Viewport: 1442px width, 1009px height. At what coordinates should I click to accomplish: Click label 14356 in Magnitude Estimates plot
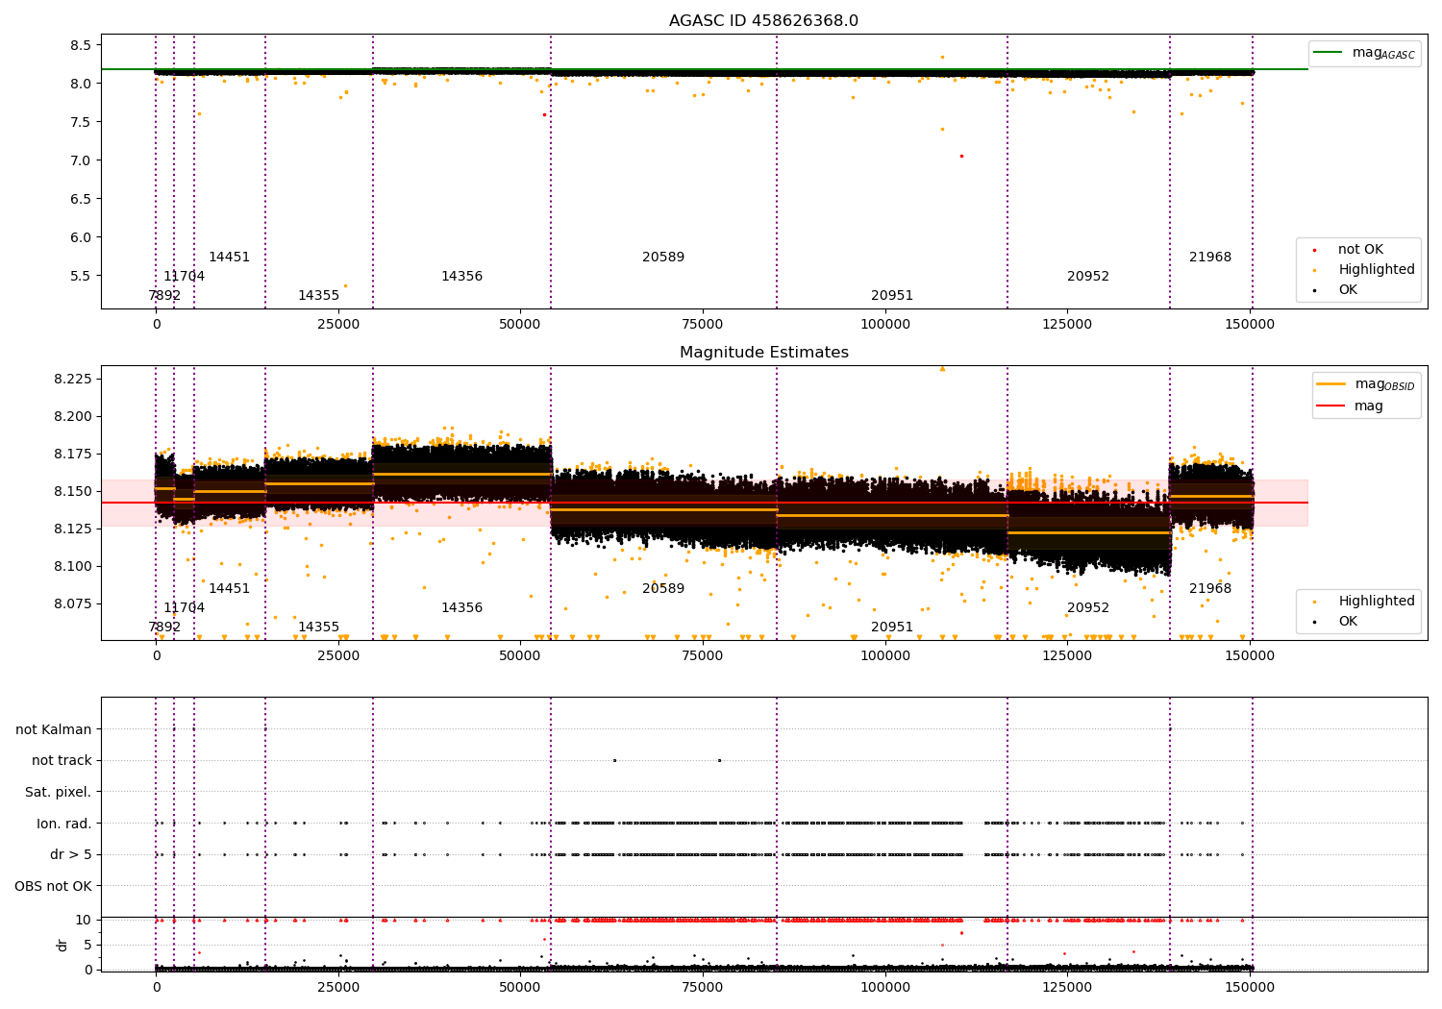(461, 608)
